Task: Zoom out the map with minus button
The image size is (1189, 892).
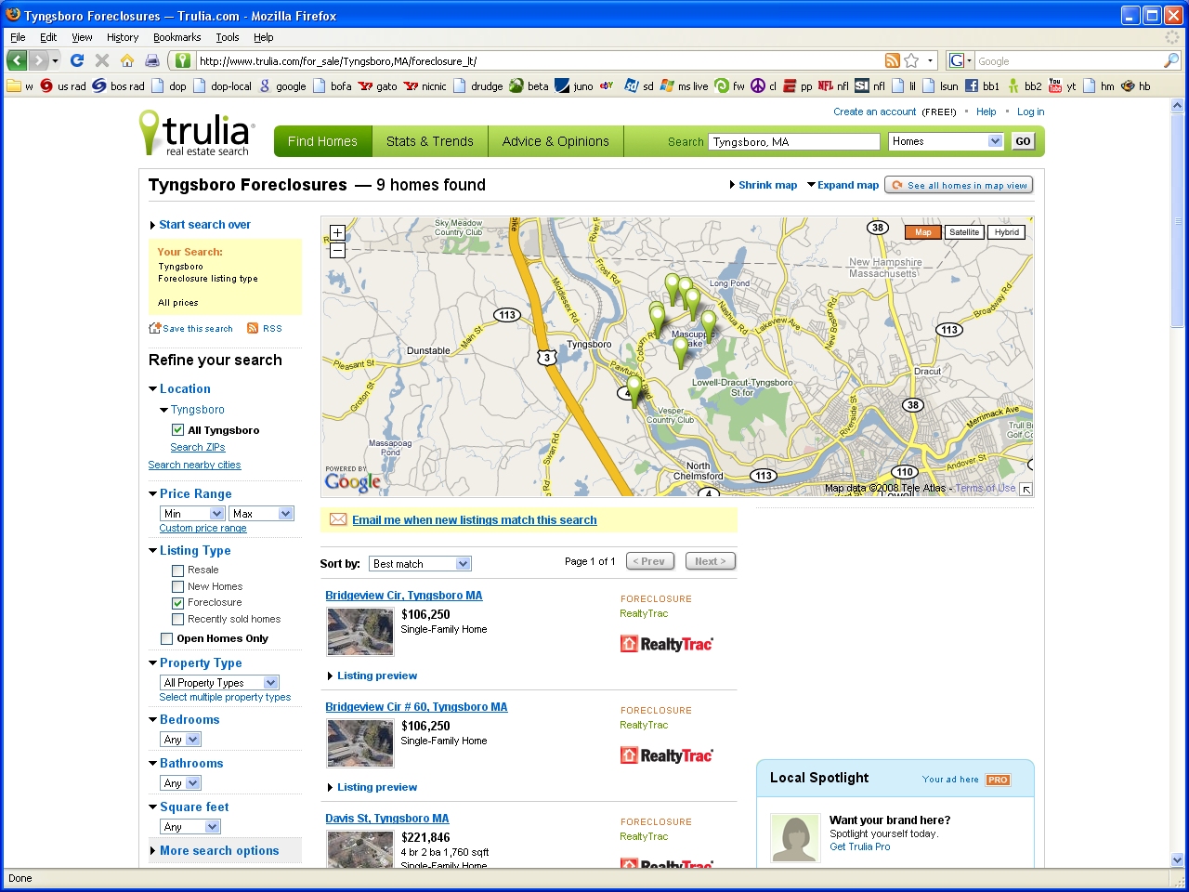Action: pos(337,250)
